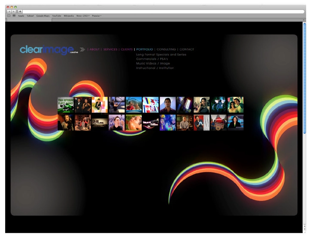This screenshot has width=310, height=237.
Task: Open Long Format Specials and Series
Action: (x=161, y=55)
